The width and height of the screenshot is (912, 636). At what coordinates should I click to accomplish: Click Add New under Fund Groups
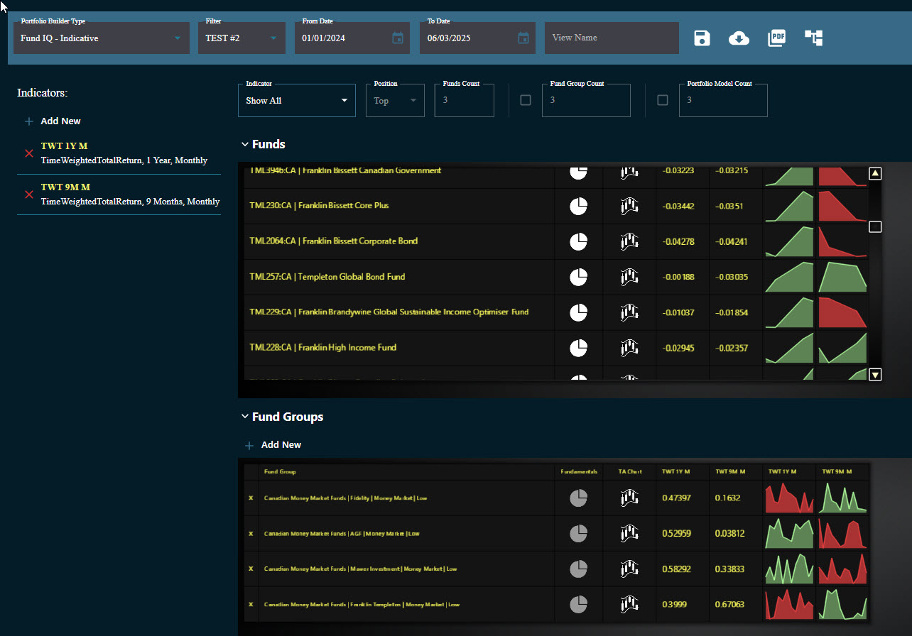(273, 445)
